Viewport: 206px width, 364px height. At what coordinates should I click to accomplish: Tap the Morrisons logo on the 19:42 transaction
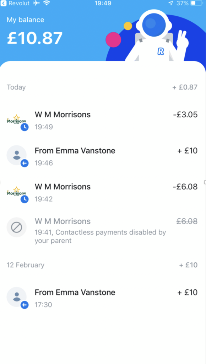pyautogui.click(x=16, y=191)
